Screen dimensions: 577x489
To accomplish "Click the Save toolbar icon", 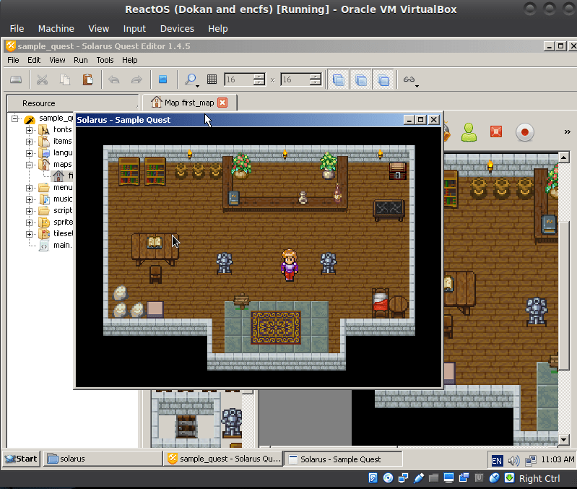I will (x=16, y=79).
